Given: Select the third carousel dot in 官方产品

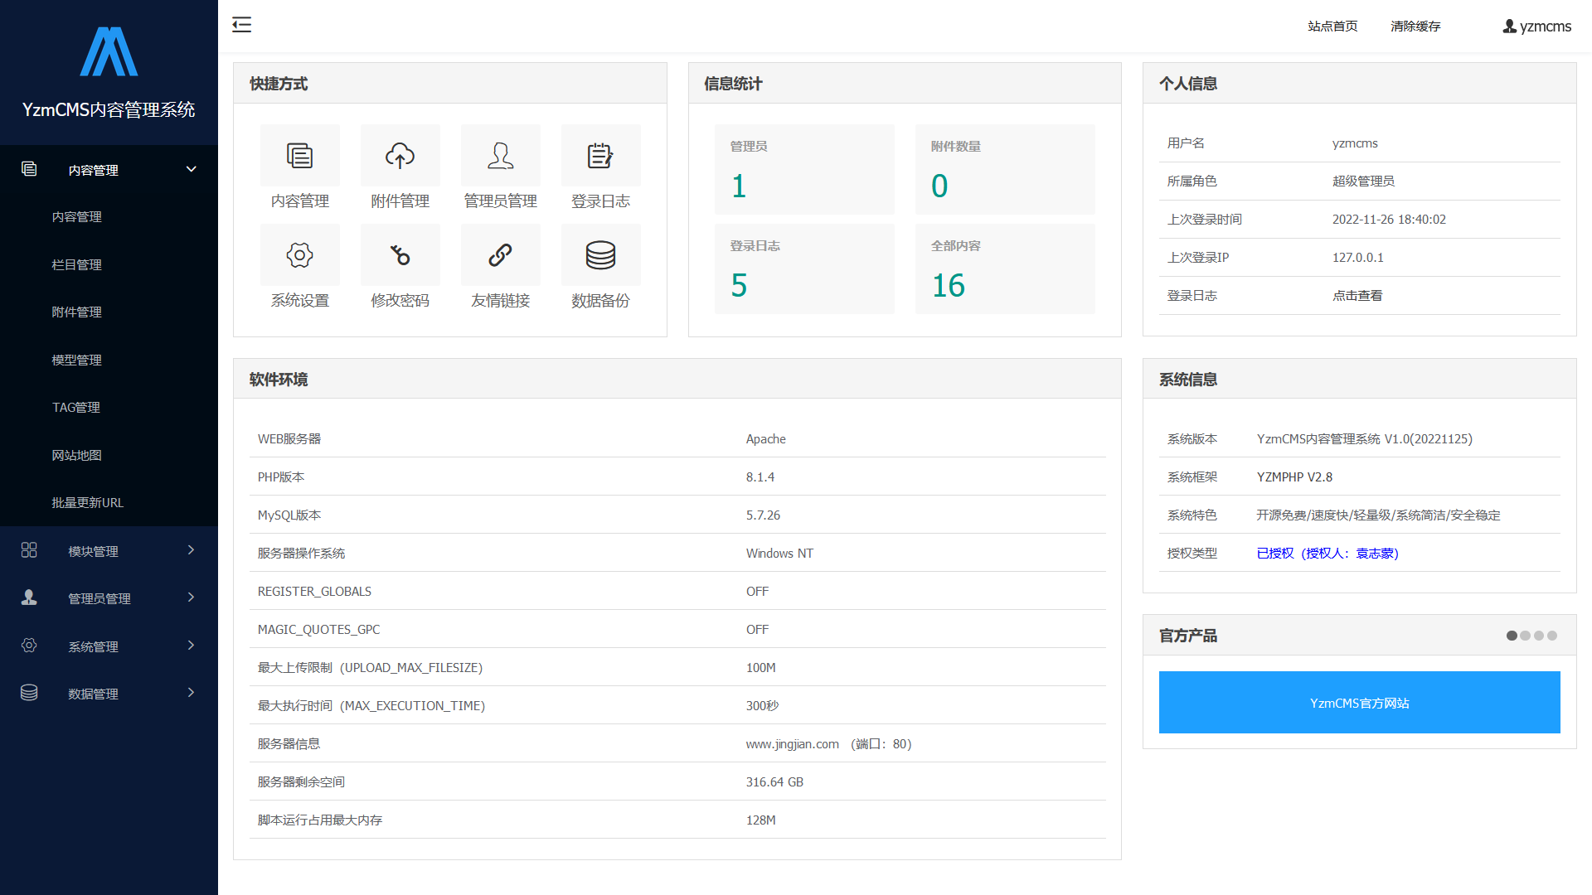Looking at the screenshot, I should 1539,636.
